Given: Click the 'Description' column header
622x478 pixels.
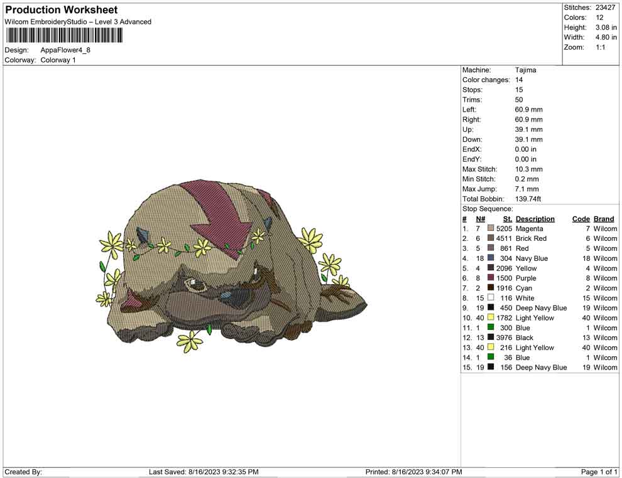Looking at the screenshot, I should pos(535,219).
